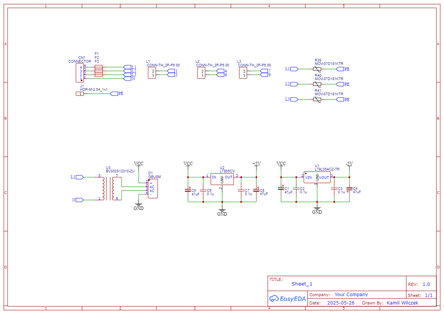Screen dimensions: 444x314
Task: Click the author name Kamil Wilczek
Action: coord(402,303)
